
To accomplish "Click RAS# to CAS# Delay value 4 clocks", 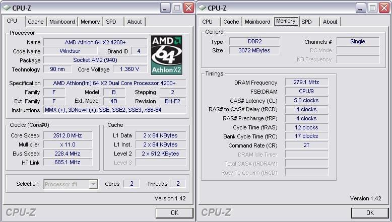I will click(306, 109).
